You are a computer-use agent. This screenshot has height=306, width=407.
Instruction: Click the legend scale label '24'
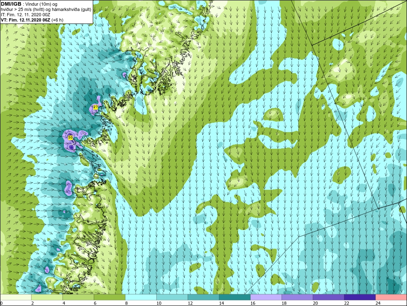tap(378, 303)
